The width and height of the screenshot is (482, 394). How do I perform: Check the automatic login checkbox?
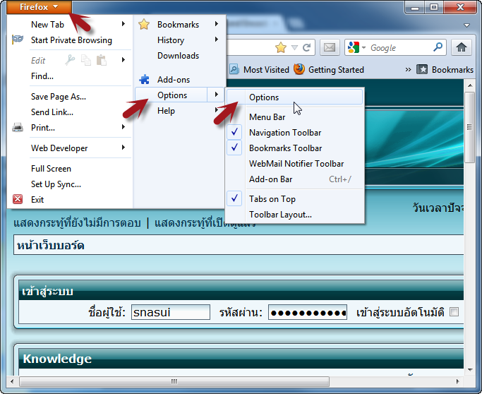point(454,312)
